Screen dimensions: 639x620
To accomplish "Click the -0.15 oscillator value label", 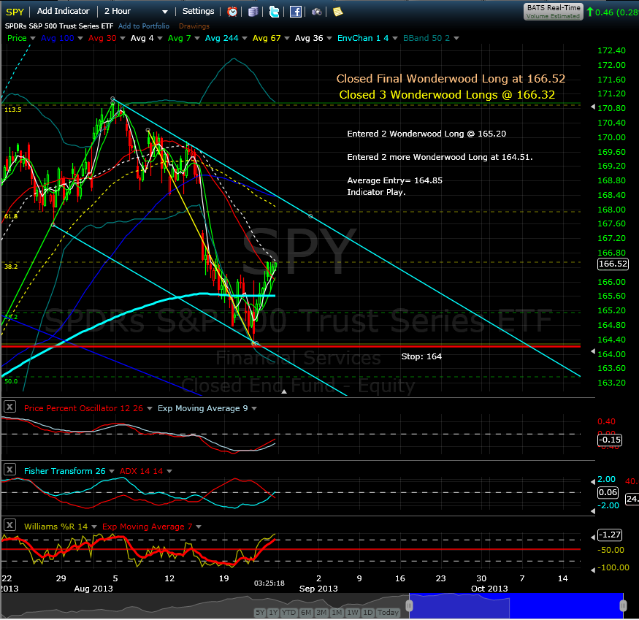I will [610, 440].
